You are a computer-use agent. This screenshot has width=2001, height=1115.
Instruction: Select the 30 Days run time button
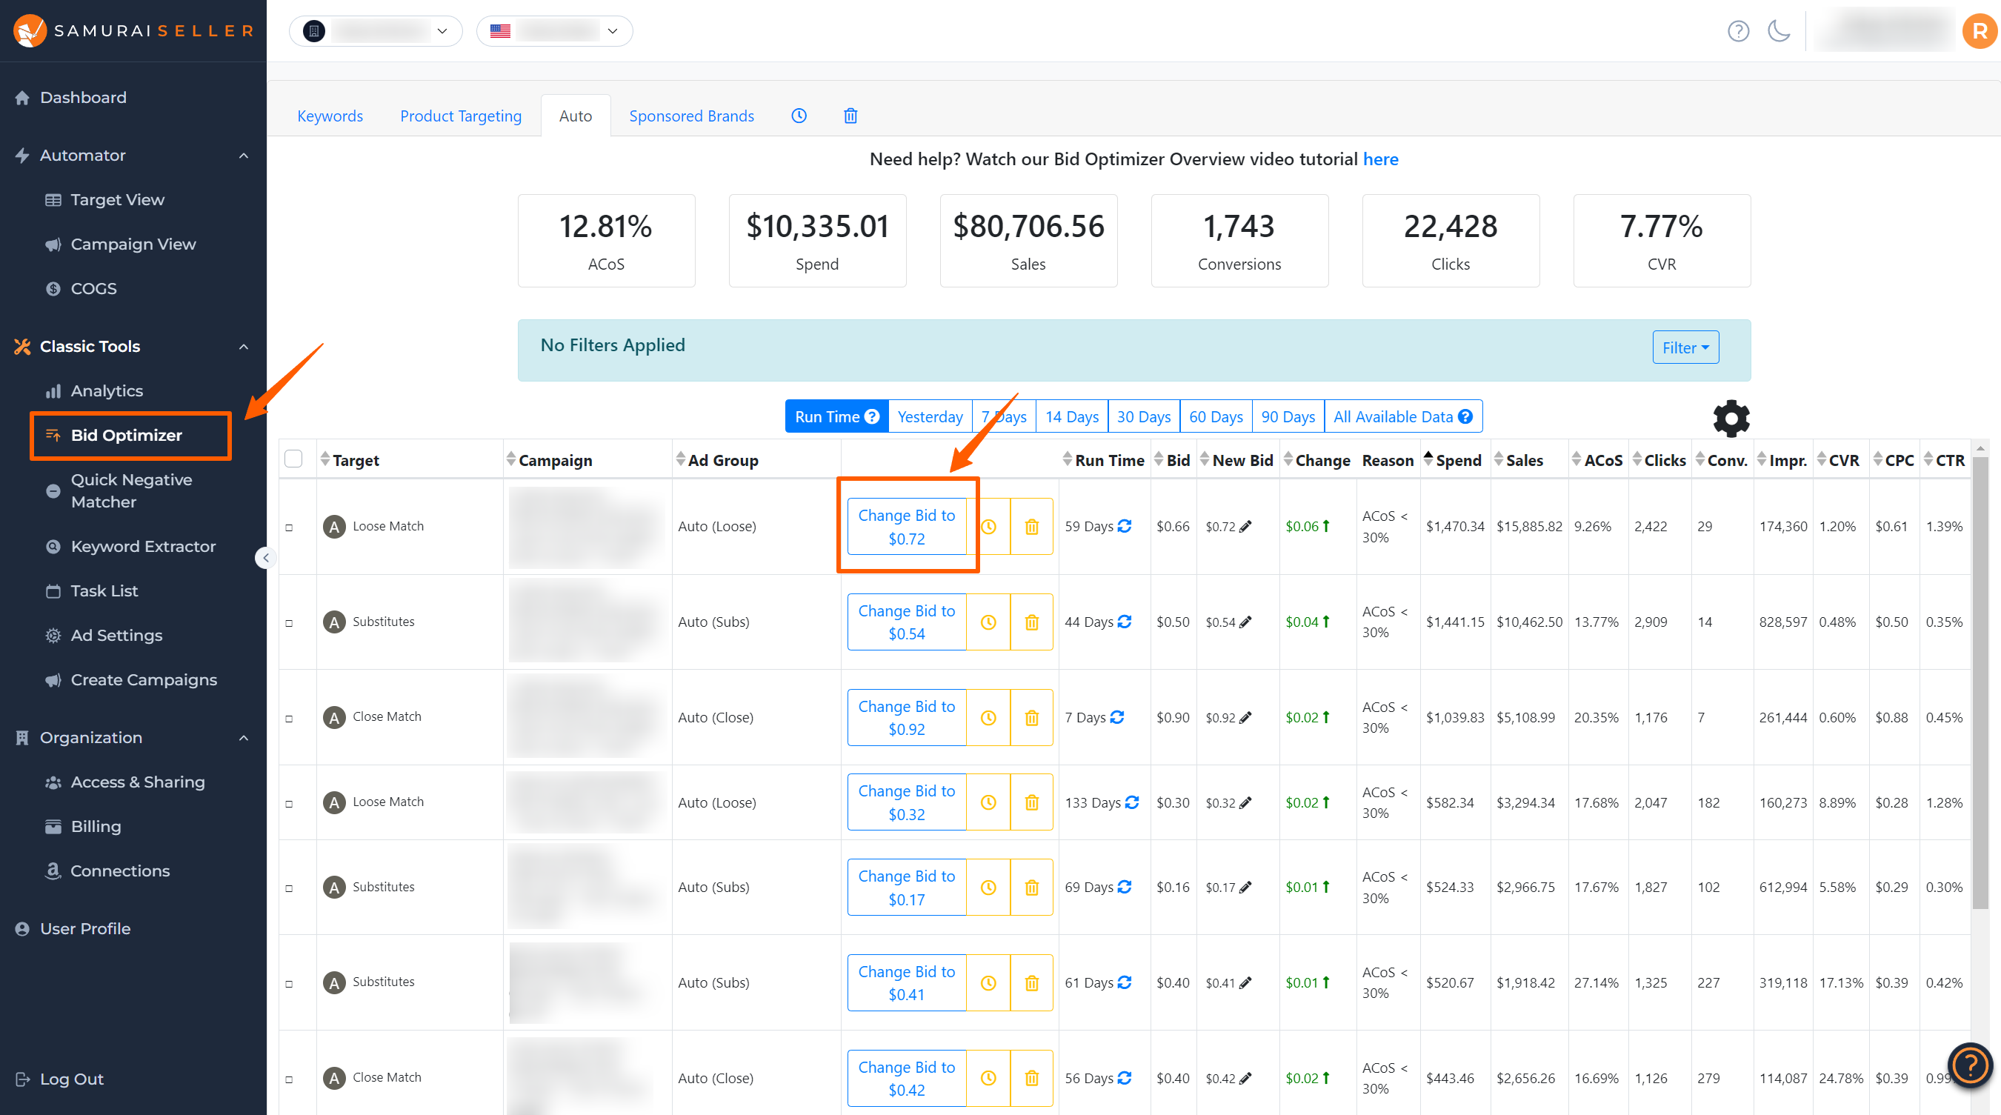coord(1145,416)
